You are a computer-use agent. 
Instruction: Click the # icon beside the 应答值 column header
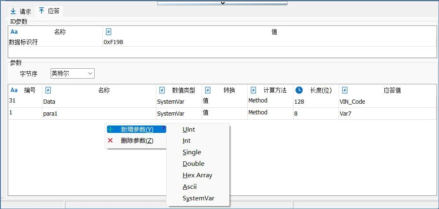tap(345, 90)
